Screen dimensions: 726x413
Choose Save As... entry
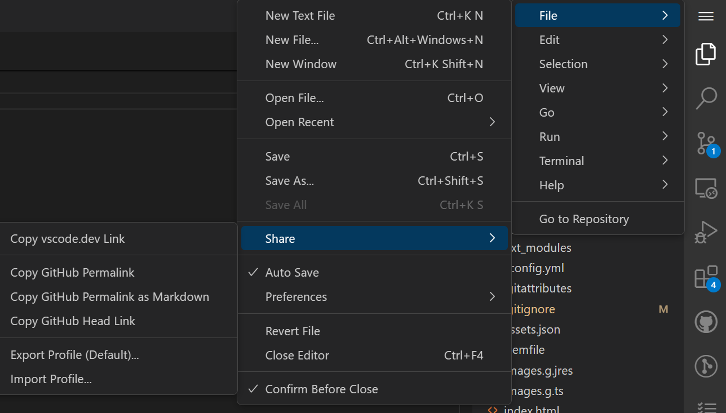click(374, 181)
